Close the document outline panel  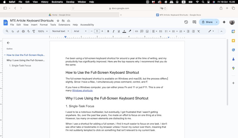point(8,43)
